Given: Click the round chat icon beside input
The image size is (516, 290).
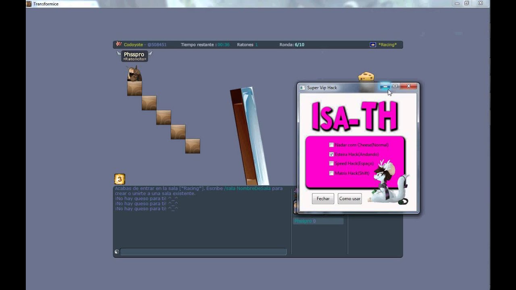Looking at the screenshot, I should point(117,252).
